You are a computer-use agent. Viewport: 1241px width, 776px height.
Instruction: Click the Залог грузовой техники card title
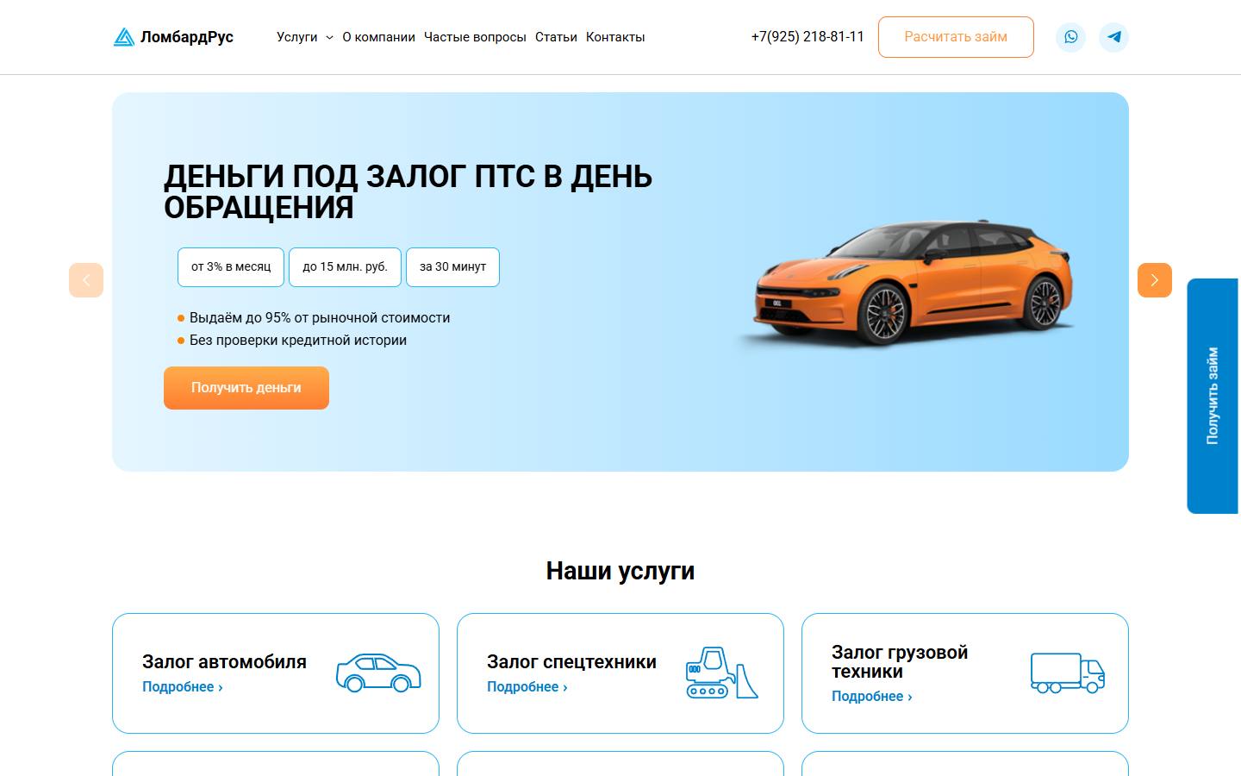900,662
